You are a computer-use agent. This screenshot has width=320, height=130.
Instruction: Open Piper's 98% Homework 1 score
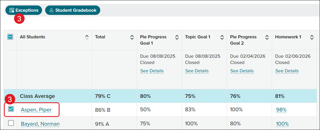(281, 110)
